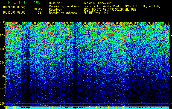Click the Receiving antenna label

pyautogui.click(x=63, y=13)
